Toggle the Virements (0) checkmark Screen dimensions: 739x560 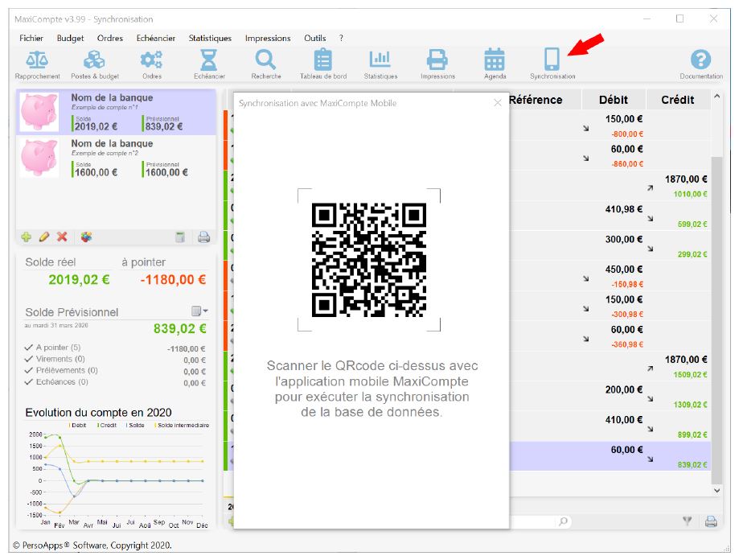29,359
